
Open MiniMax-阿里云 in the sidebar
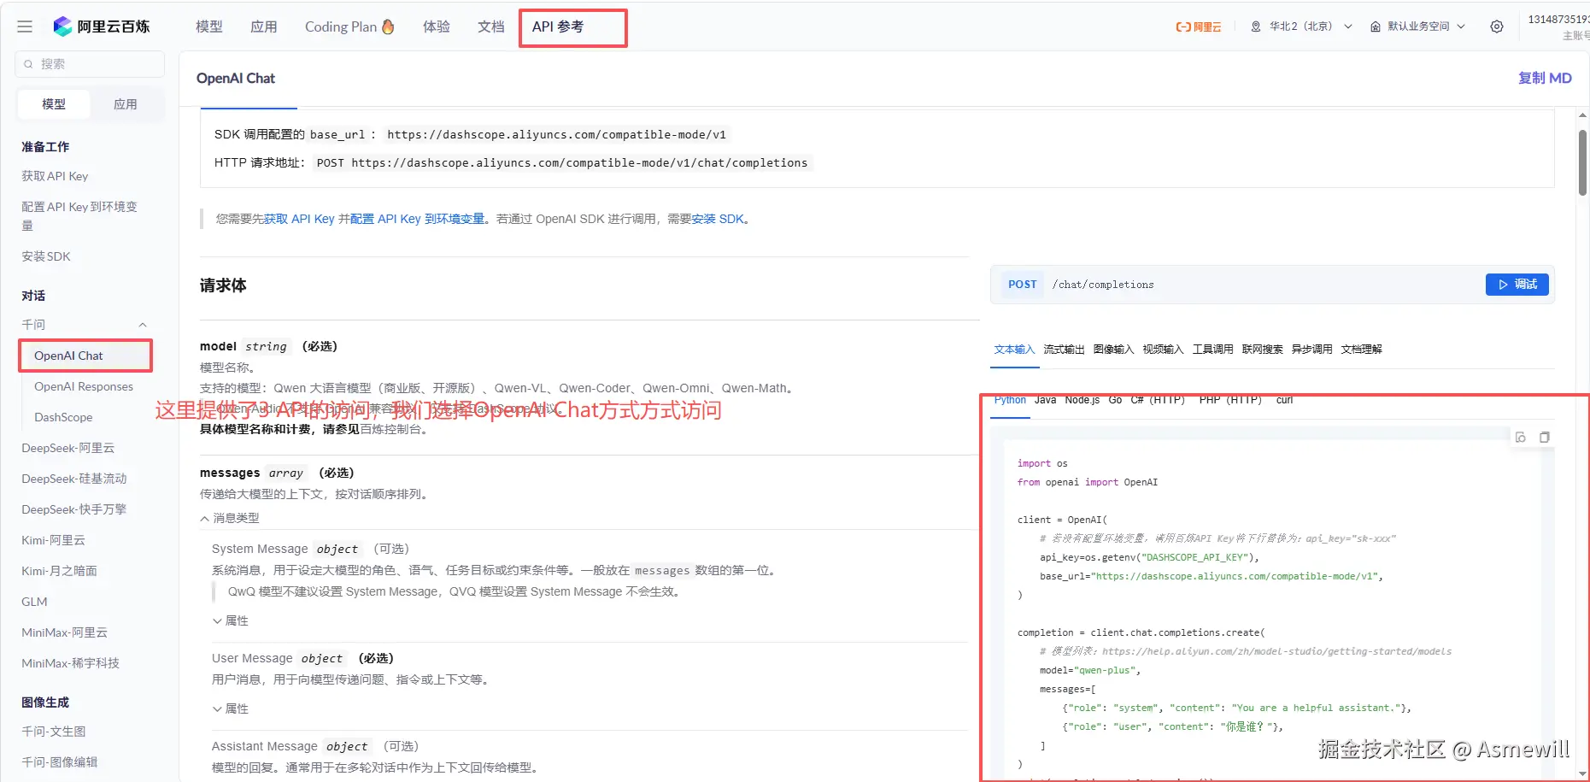(64, 632)
